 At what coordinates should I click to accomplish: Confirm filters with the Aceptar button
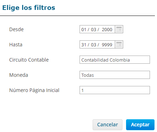[140, 125]
